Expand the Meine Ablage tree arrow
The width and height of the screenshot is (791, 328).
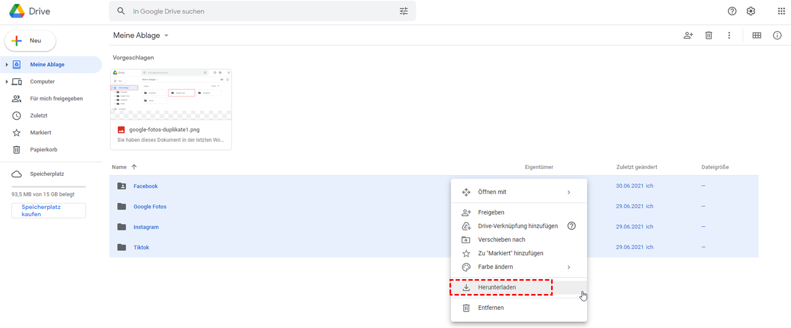[x=7, y=64]
